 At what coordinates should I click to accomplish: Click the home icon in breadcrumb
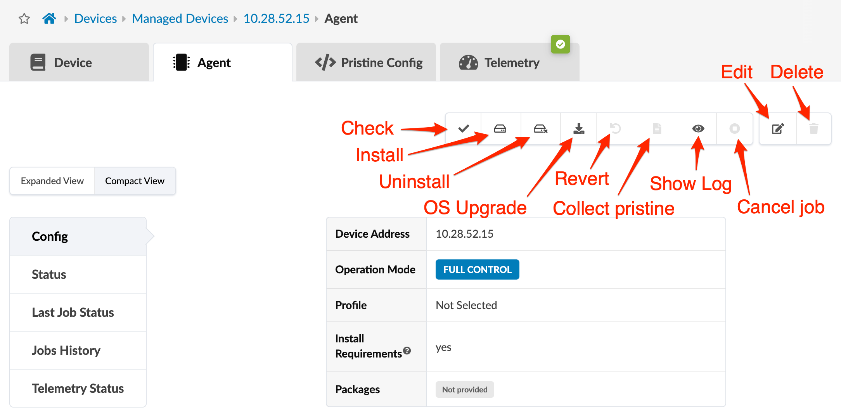pyautogui.click(x=49, y=18)
